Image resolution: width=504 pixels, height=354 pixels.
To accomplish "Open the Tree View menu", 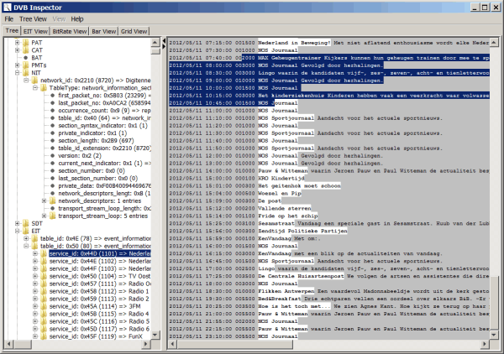I will [x=33, y=18].
